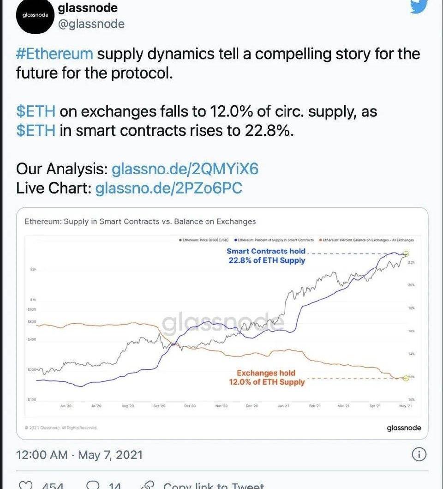Viewport: 443px width, 489px height.
Task: Open the glassno.de/2QMYiX6 analysis link
Action: click(185, 169)
